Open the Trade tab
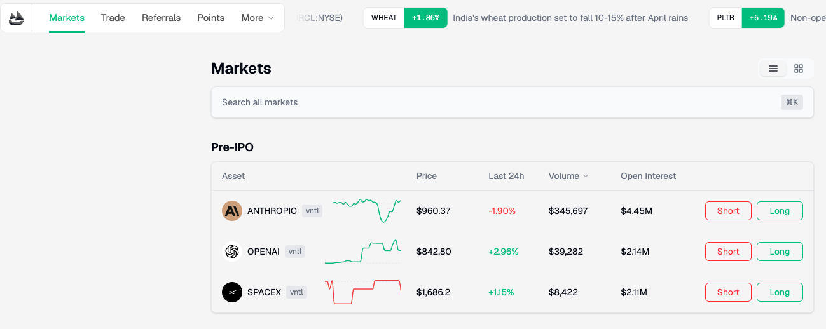 (x=113, y=18)
